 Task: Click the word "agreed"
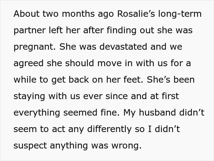(x=26, y=63)
